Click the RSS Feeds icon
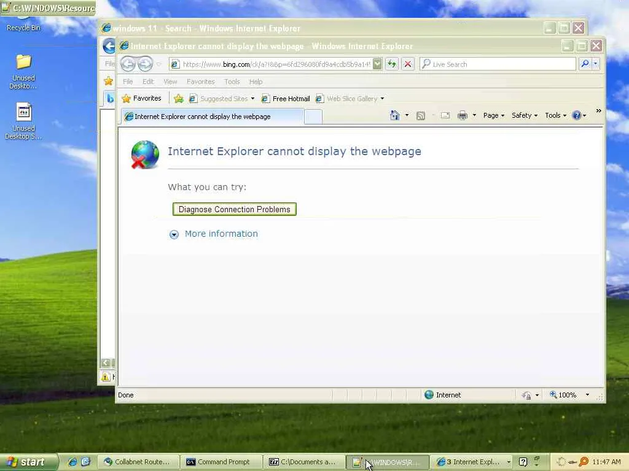Viewport: 629px width, 471px height. point(421,116)
